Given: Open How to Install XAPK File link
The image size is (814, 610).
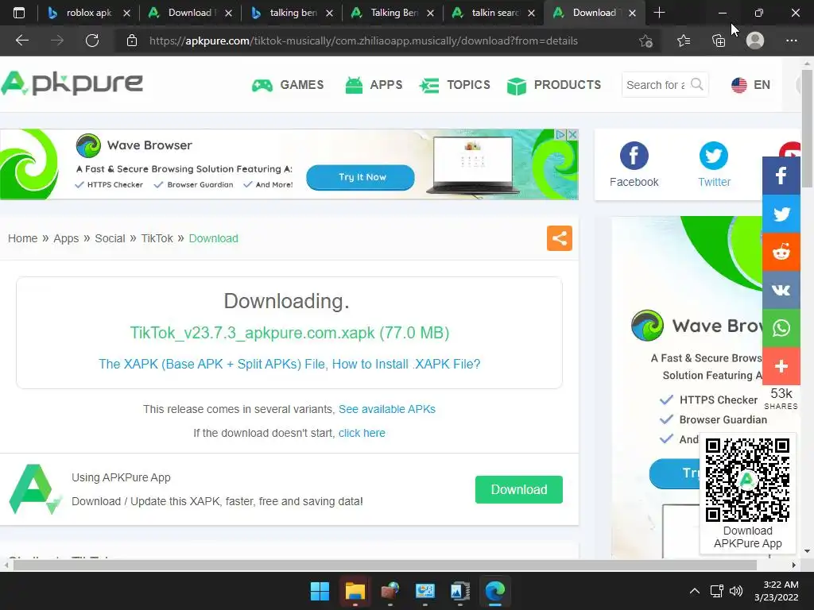Looking at the screenshot, I should click(406, 364).
